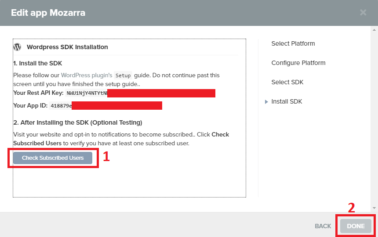
Task: Open the Install SDK step
Action: pos(287,101)
